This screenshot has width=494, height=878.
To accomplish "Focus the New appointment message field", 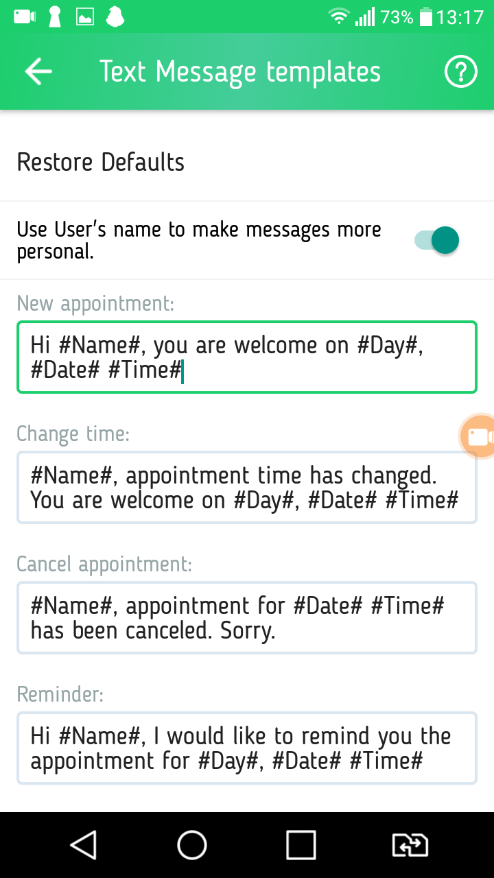I will pyautogui.click(x=247, y=357).
